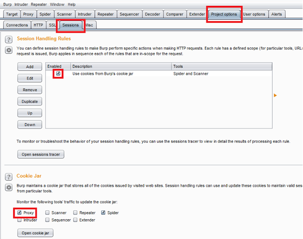Viewport: 303px width, 239px height.
Task: Add a new session handling rule
Action: tap(30, 67)
